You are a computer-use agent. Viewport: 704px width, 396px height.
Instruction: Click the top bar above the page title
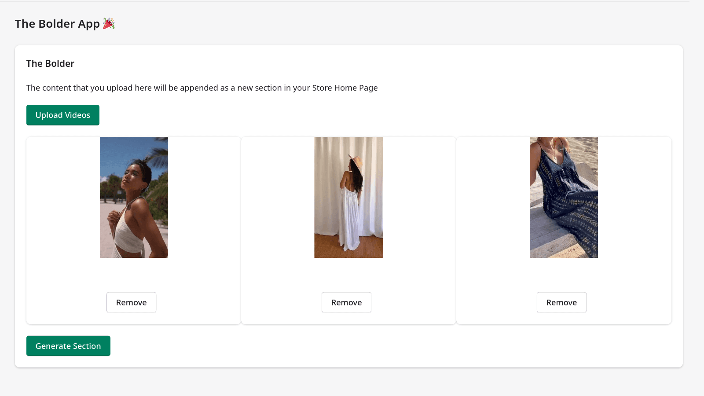point(352,2)
